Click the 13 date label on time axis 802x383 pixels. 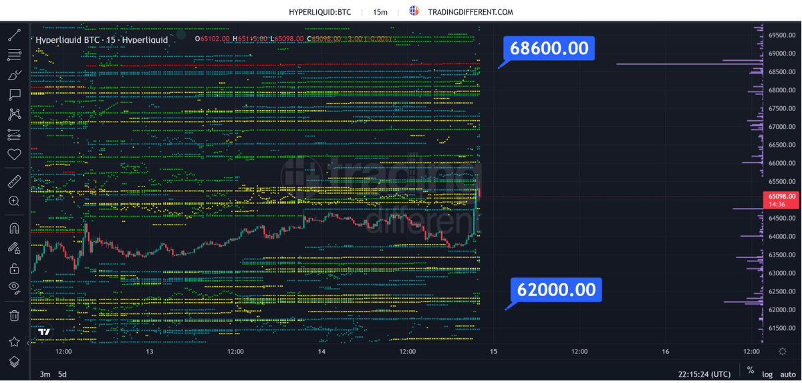point(150,352)
